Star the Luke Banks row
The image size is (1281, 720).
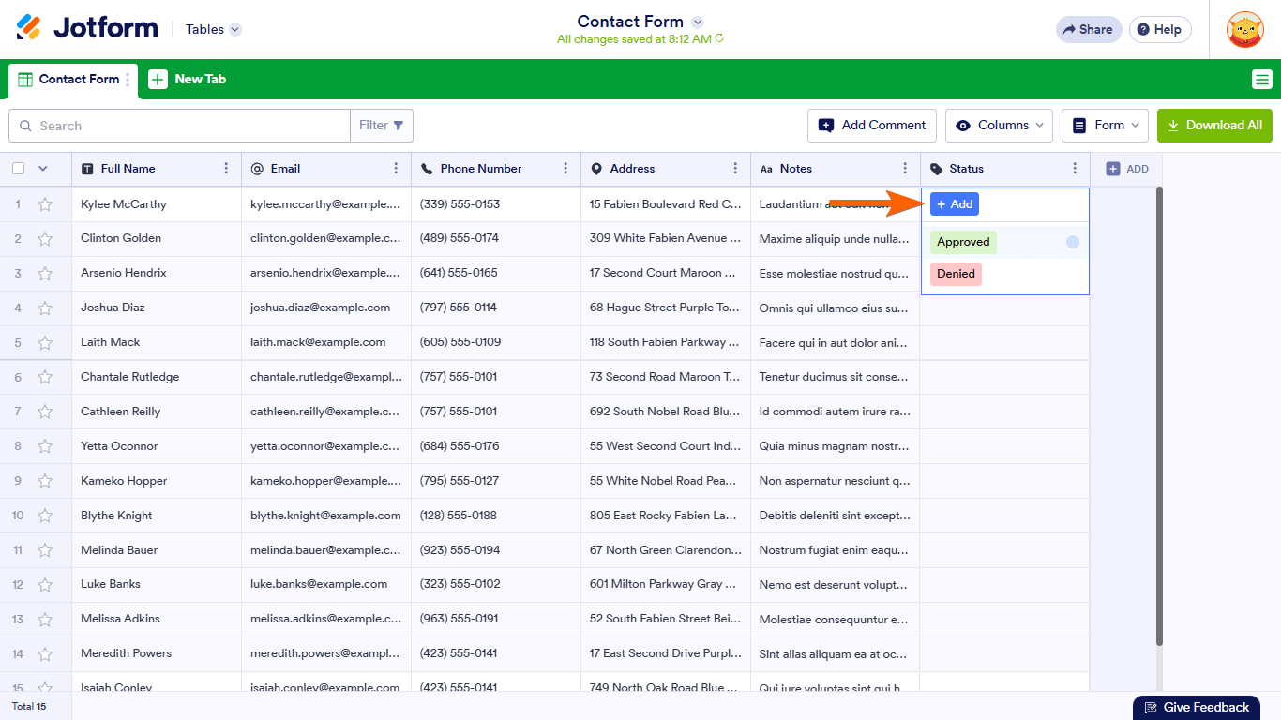click(x=45, y=585)
